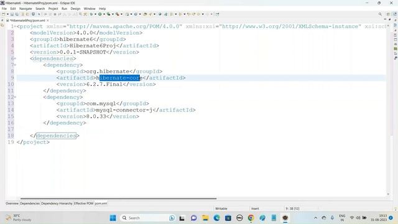398x224 pixels.
Task: Open the Back history dropdown arrow
Action: pos(203,14)
